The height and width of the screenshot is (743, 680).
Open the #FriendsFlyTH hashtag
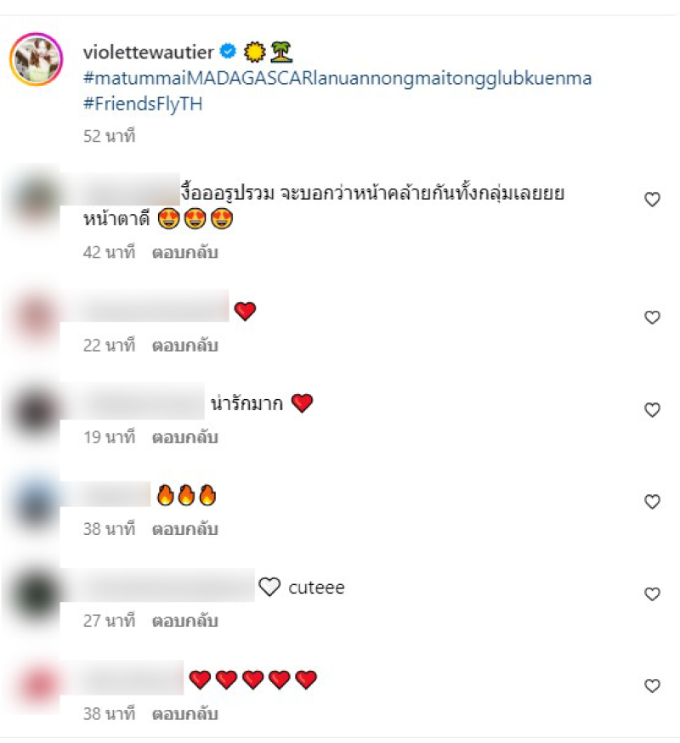tap(143, 104)
